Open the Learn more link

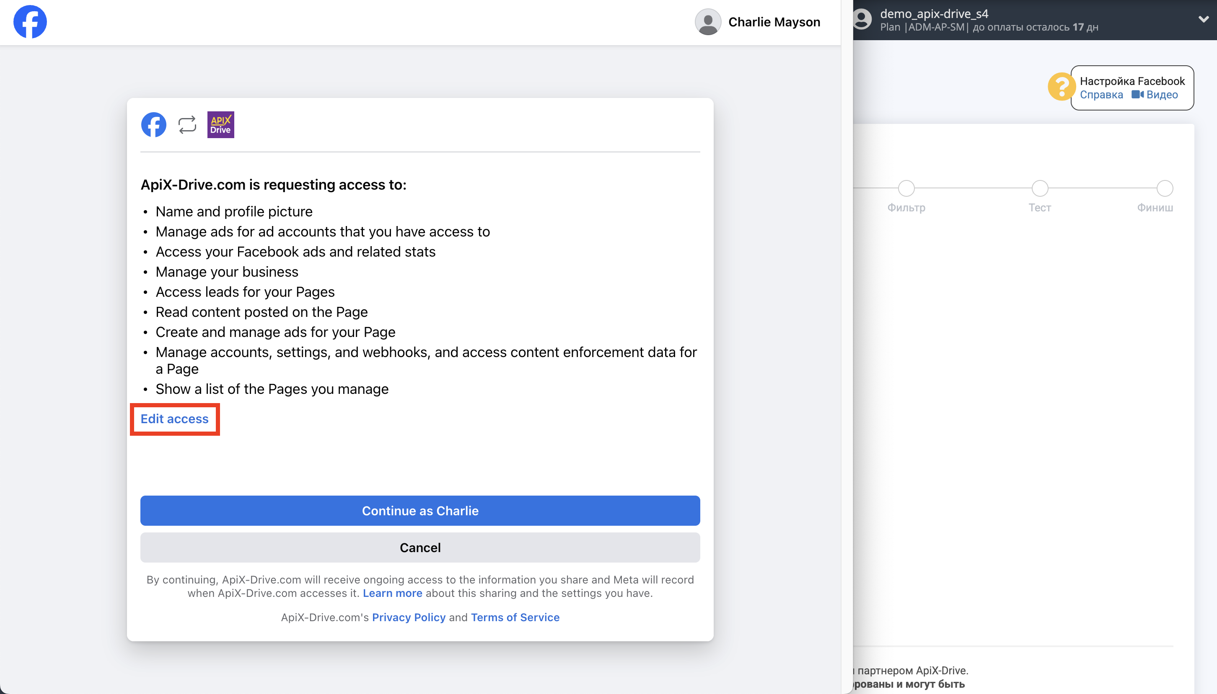(x=392, y=593)
